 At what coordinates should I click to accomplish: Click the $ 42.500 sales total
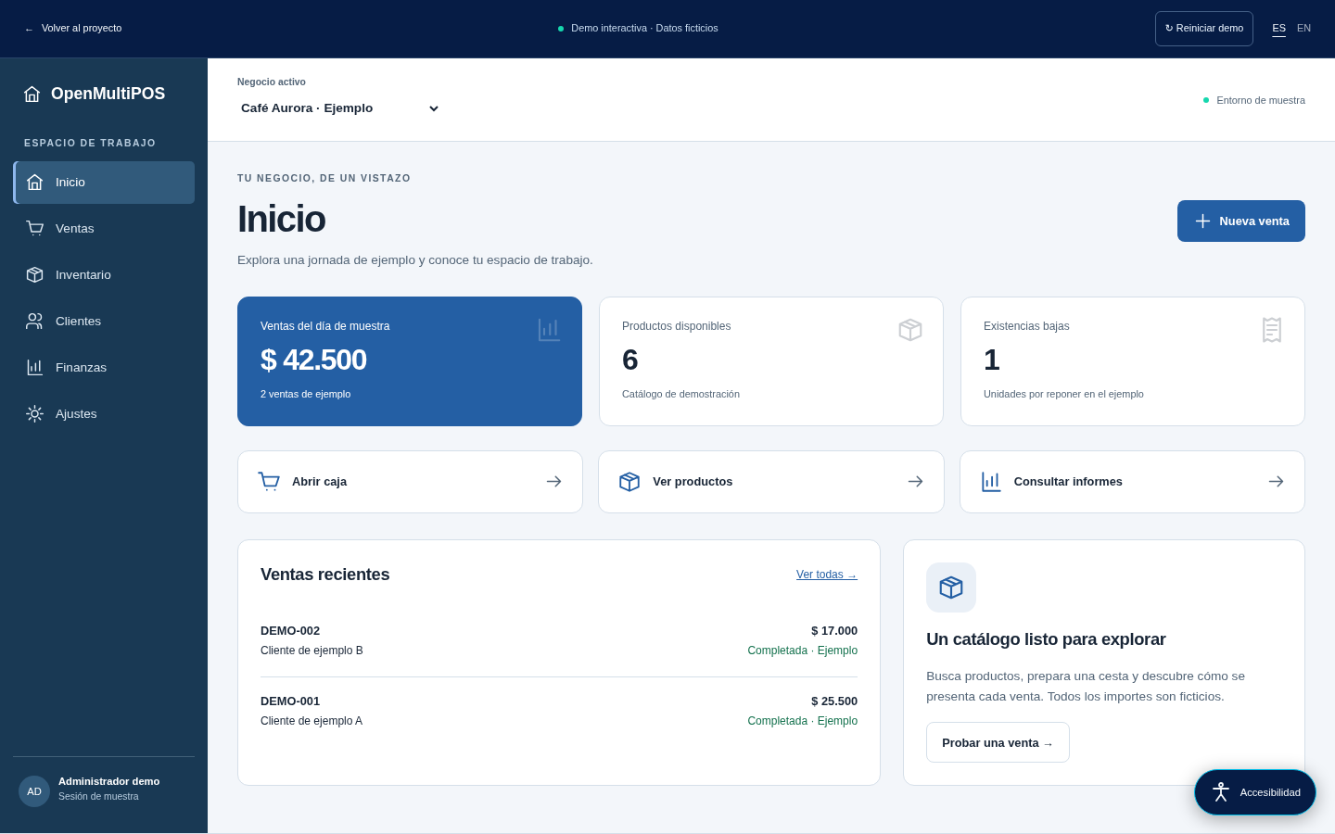(313, 360)
